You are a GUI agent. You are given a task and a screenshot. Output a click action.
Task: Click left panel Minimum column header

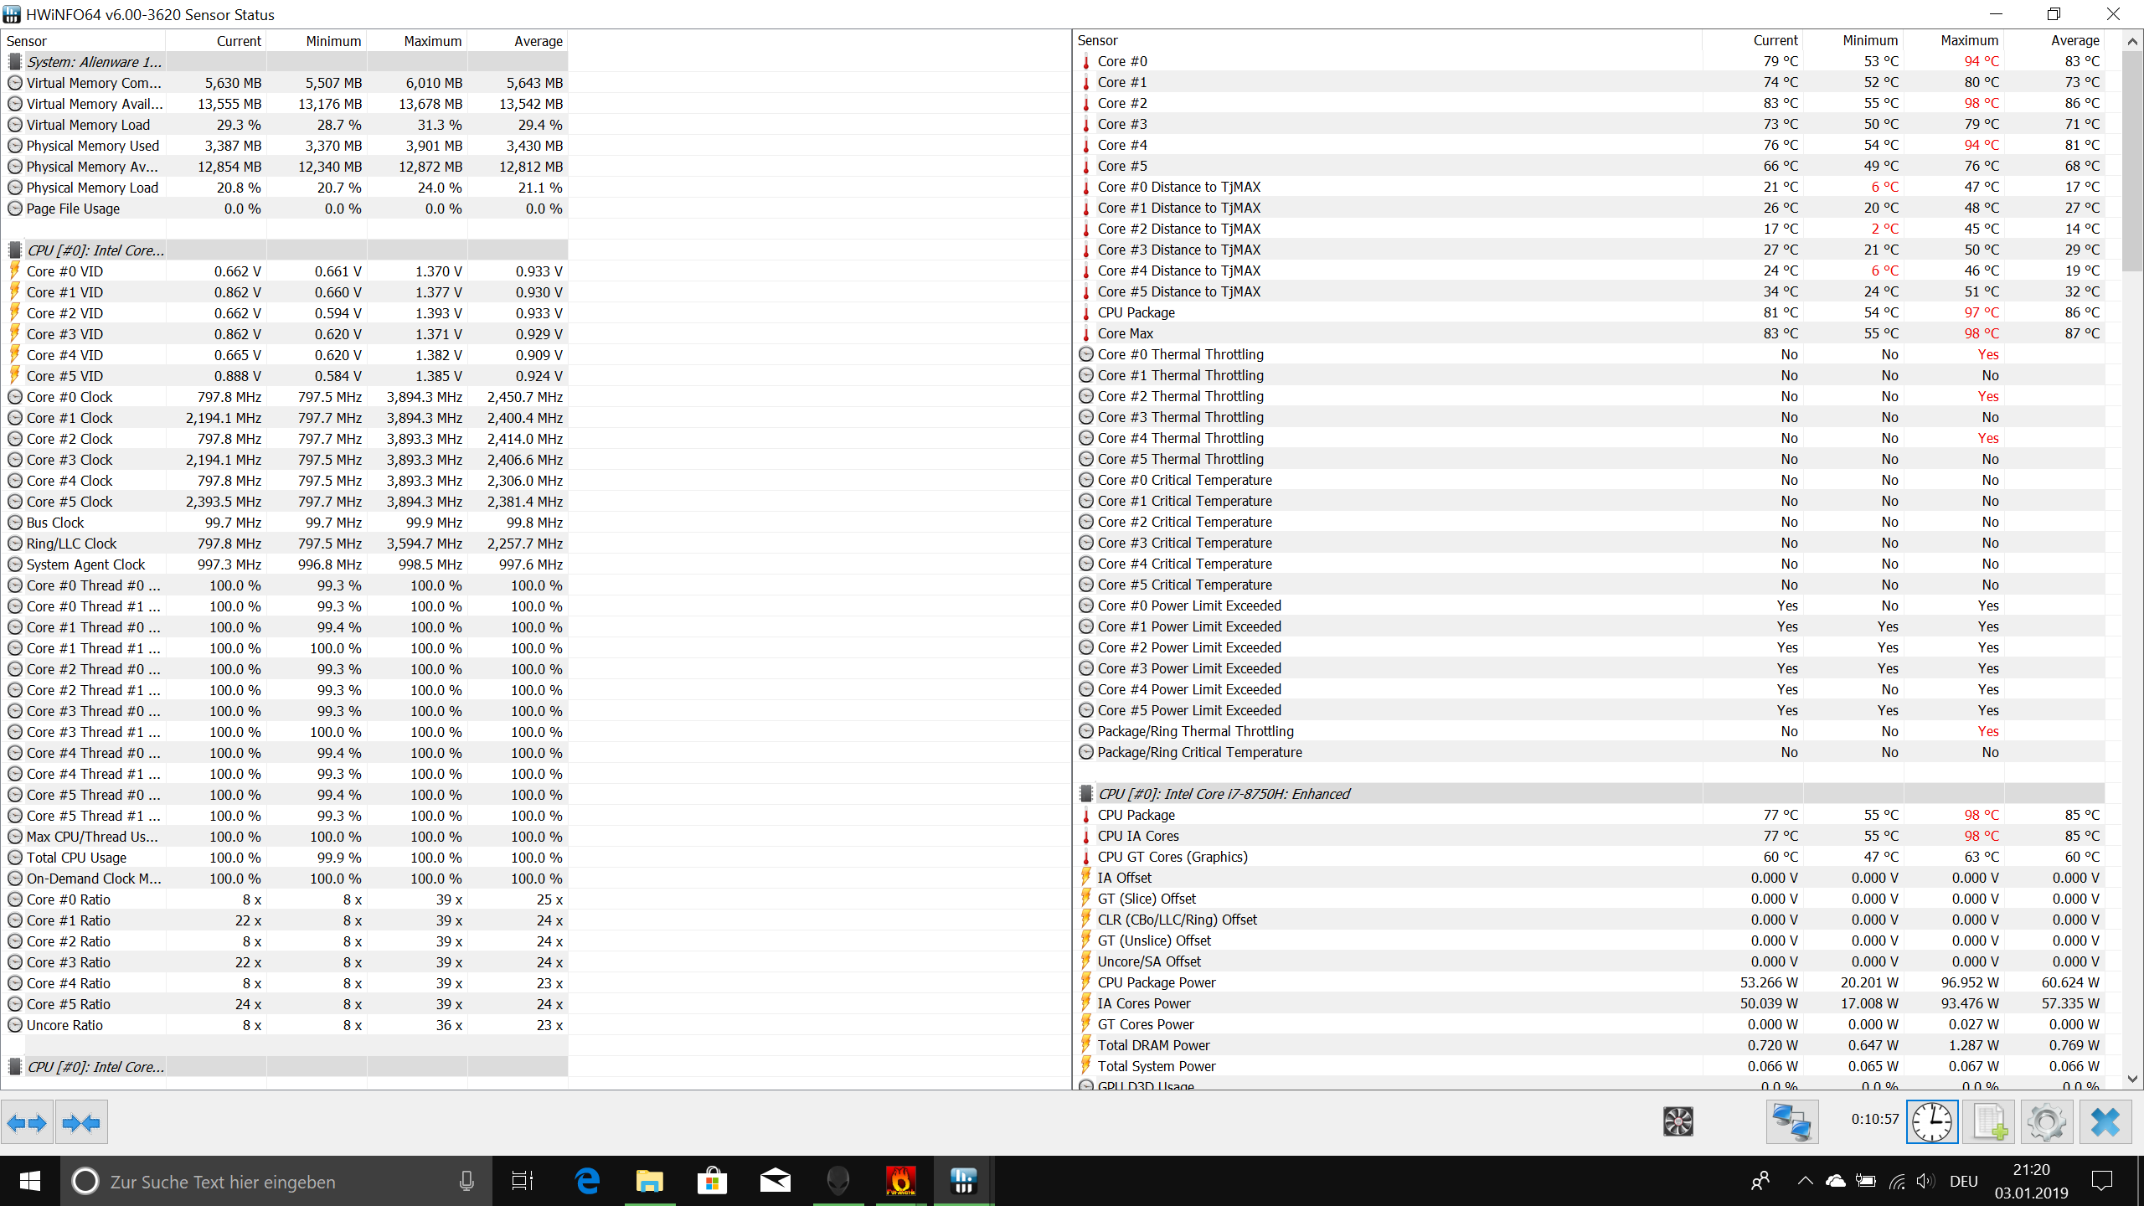click(x=317, y=41)
